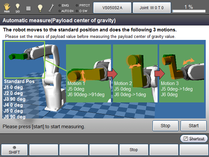Open the Joint W0 T0 selector
209x157 pixels.
click(x=152, y=7)
